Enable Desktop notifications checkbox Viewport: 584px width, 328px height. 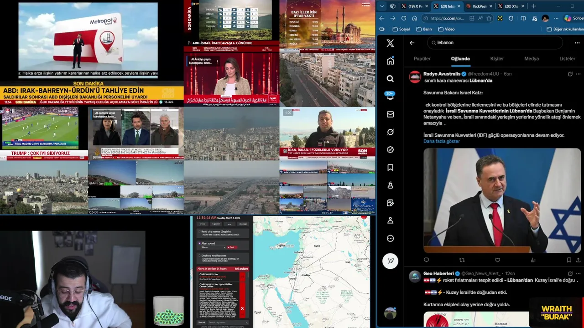pyautogui.click(x=199, y=256)
